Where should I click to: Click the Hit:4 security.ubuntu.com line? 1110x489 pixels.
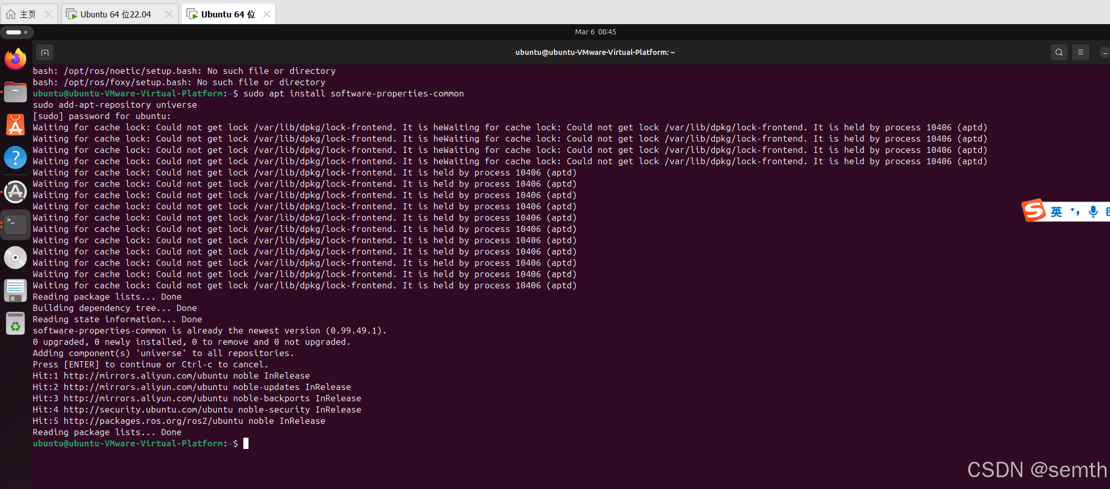point(197,409)
